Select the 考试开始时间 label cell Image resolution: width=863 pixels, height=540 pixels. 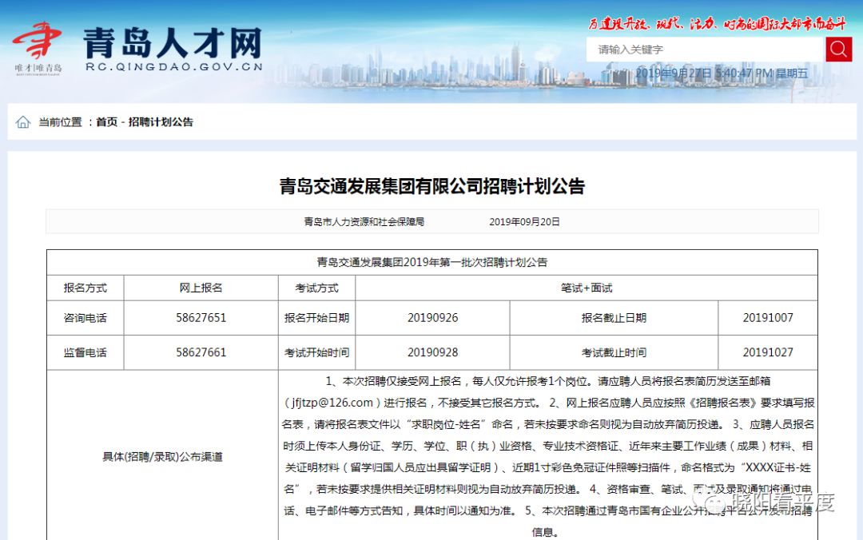click(317, 353)
